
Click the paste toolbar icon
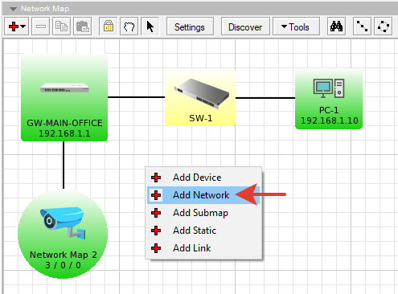point(82,27)
